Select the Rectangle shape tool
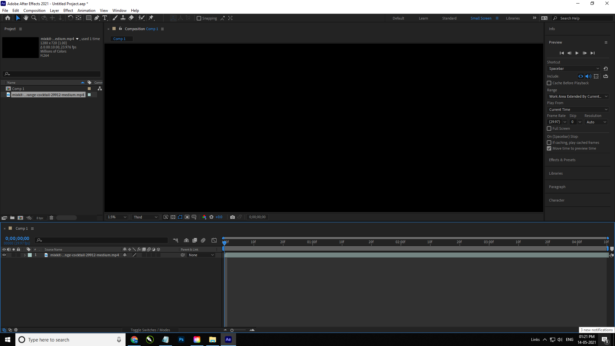This screenshot has width=615, height=346. 88,18
